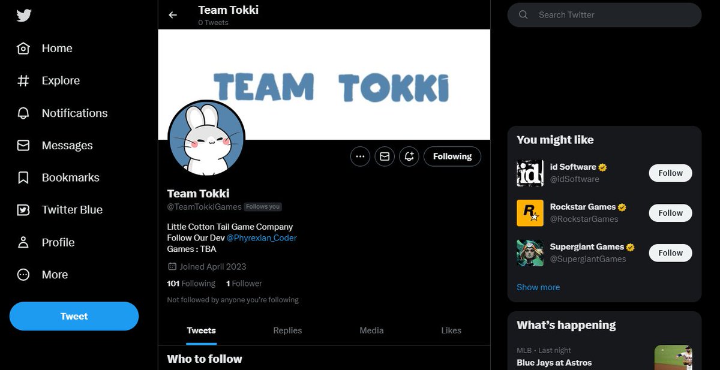The width and height of the screenshot is (720, 370).
Task: Expand suggestions with Show more
Action: (538, 287)
